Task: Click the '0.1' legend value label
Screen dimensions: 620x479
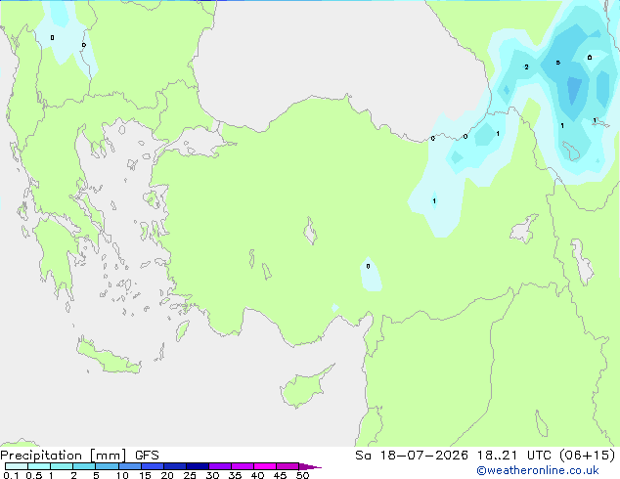Action: (11, 475)
